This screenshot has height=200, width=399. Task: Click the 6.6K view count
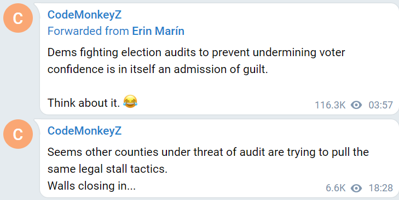[336, 188]
